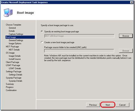Select 'Create a new boot image package' radio
Viewport: 135px width, 111px height.
tap(42, 42)
